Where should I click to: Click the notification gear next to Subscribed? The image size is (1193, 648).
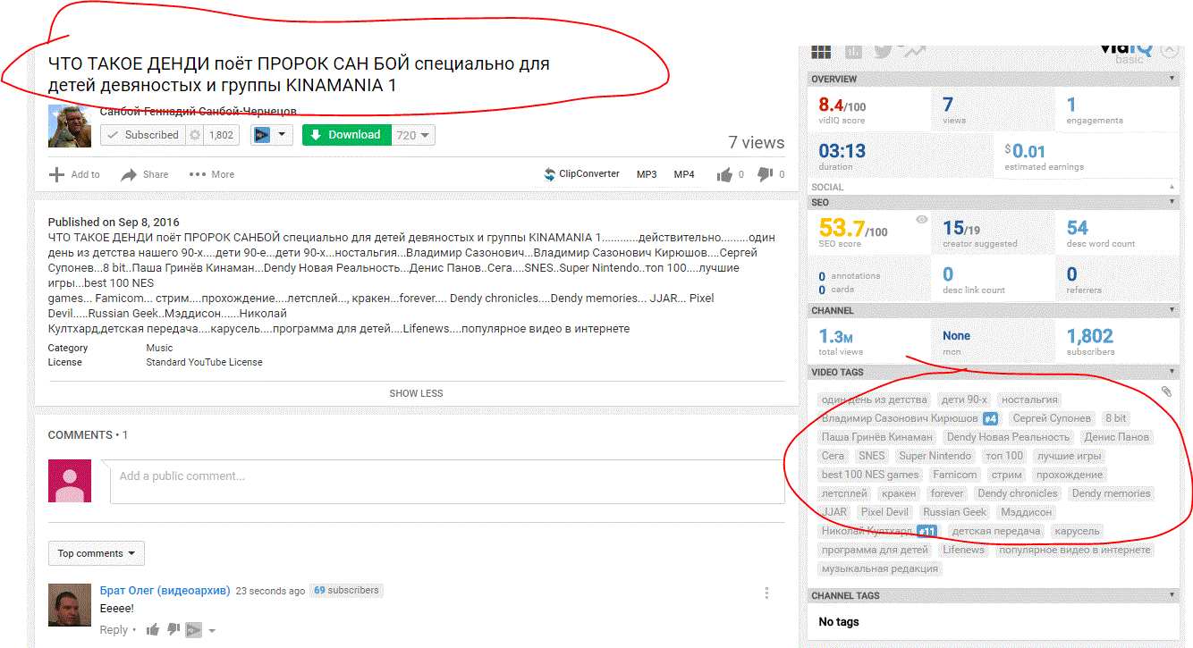(194, 135)
